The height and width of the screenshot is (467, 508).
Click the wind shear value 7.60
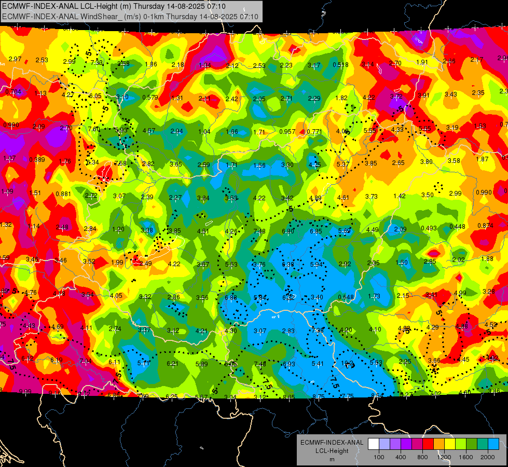point(94,129)
